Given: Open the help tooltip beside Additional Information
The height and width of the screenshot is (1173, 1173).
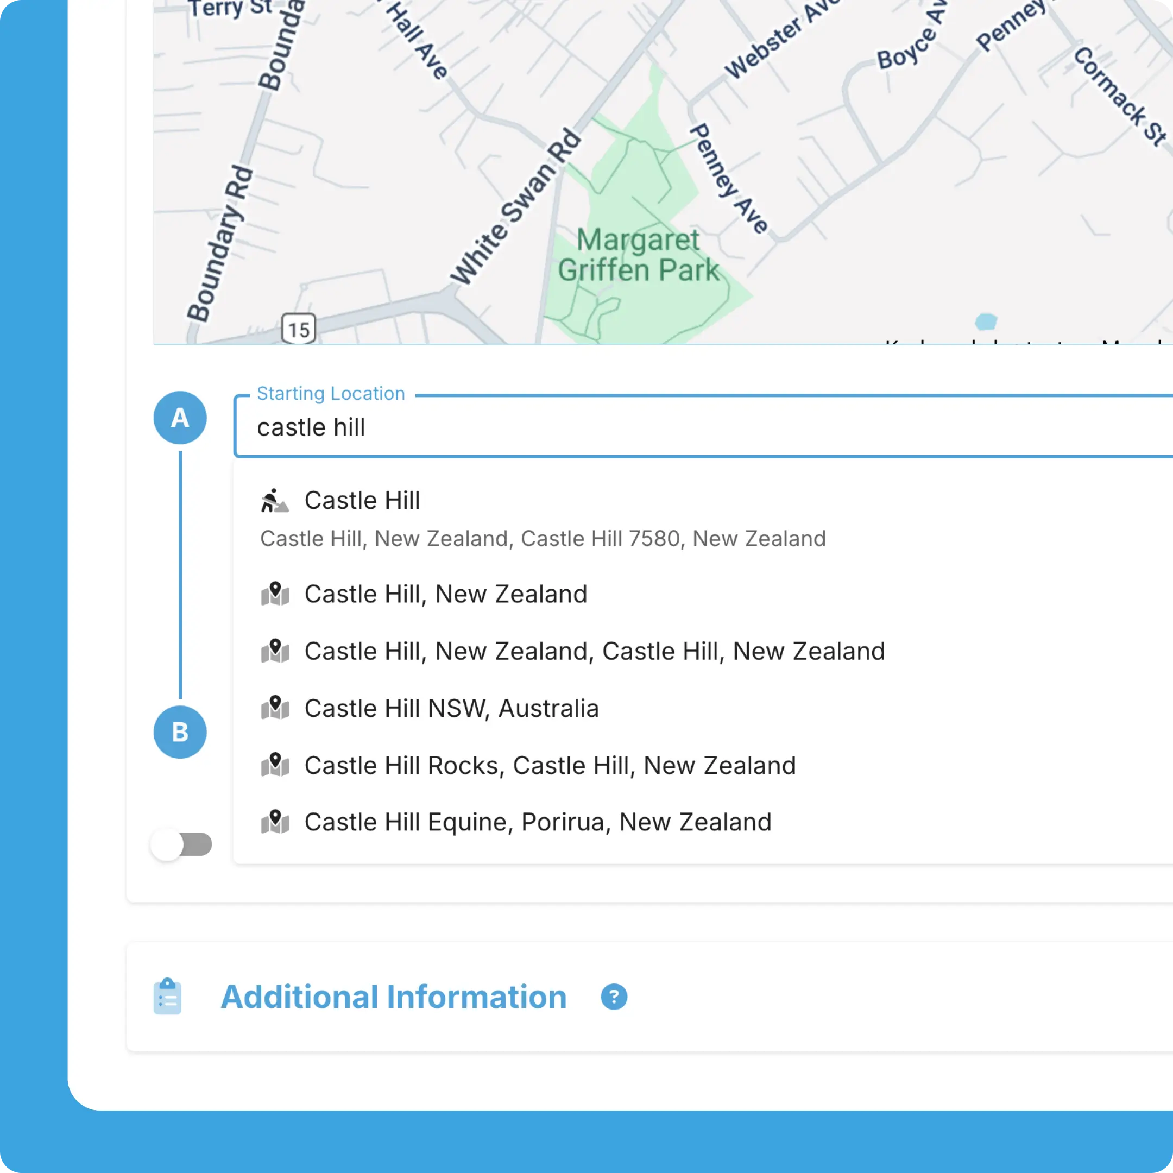Looking at the screenshot, I should (x=614, y=997).
